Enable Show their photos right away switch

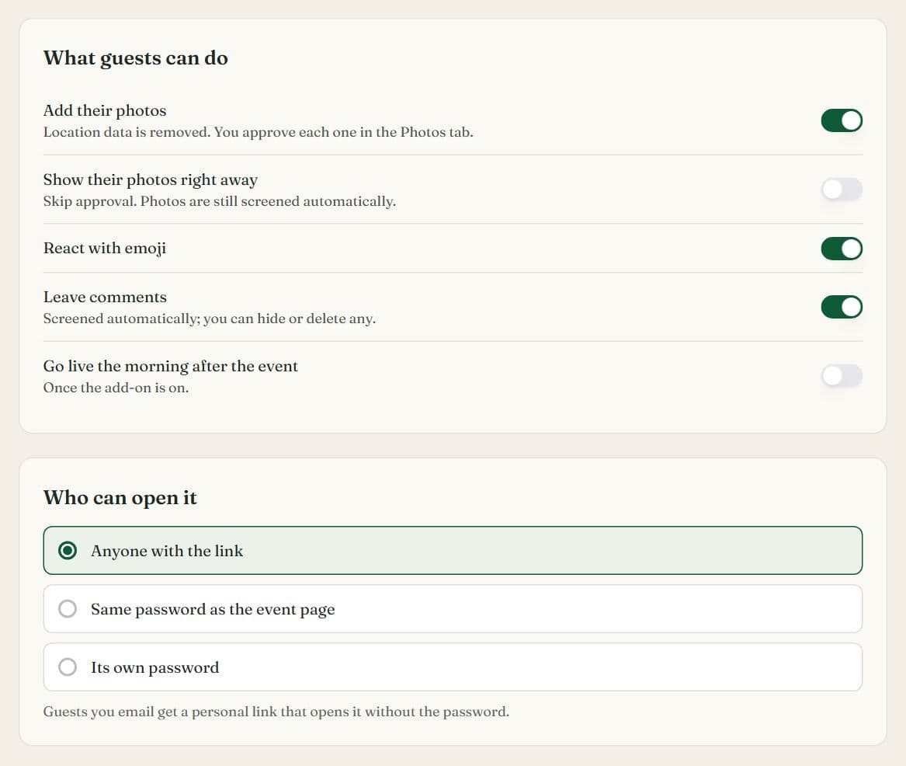[842, 189]
